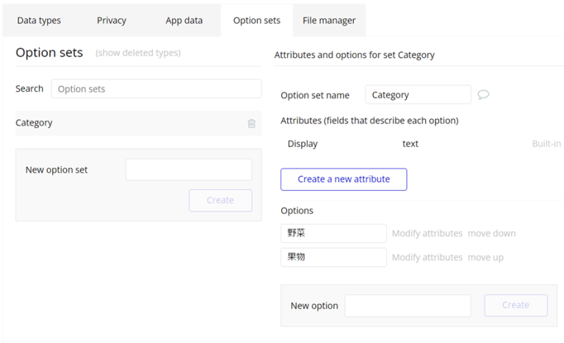Go to the App data tab

pyautogui.click(x=184, y=21)
